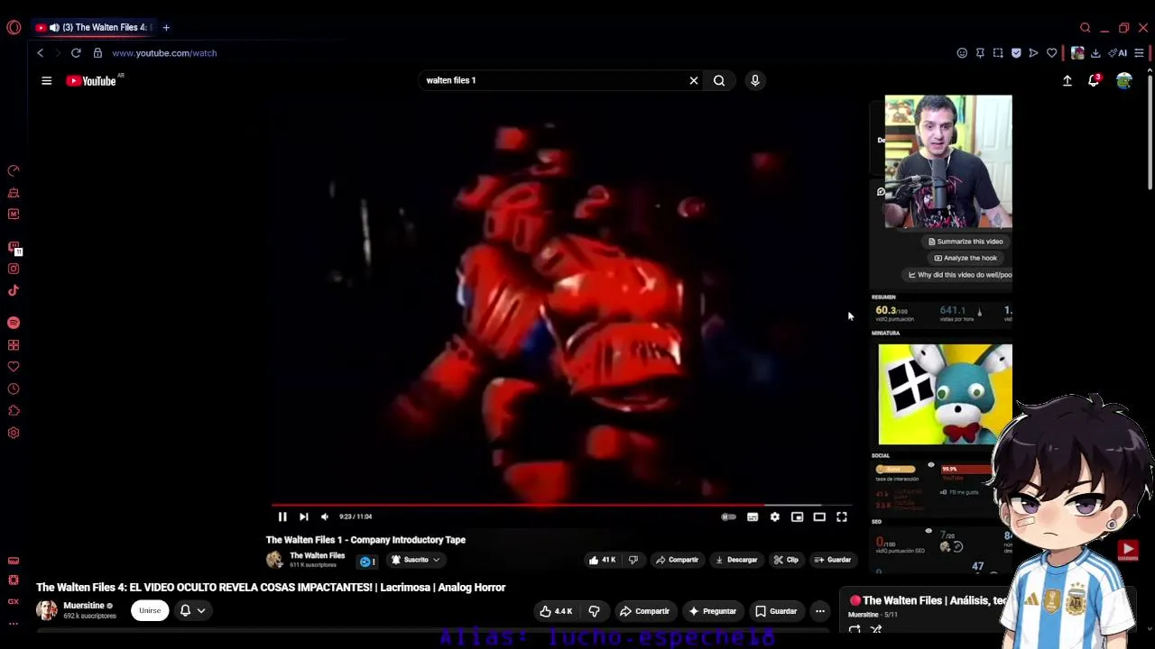Open Instagram in the Opera sidebar
1155x649 pixels.
14,269
